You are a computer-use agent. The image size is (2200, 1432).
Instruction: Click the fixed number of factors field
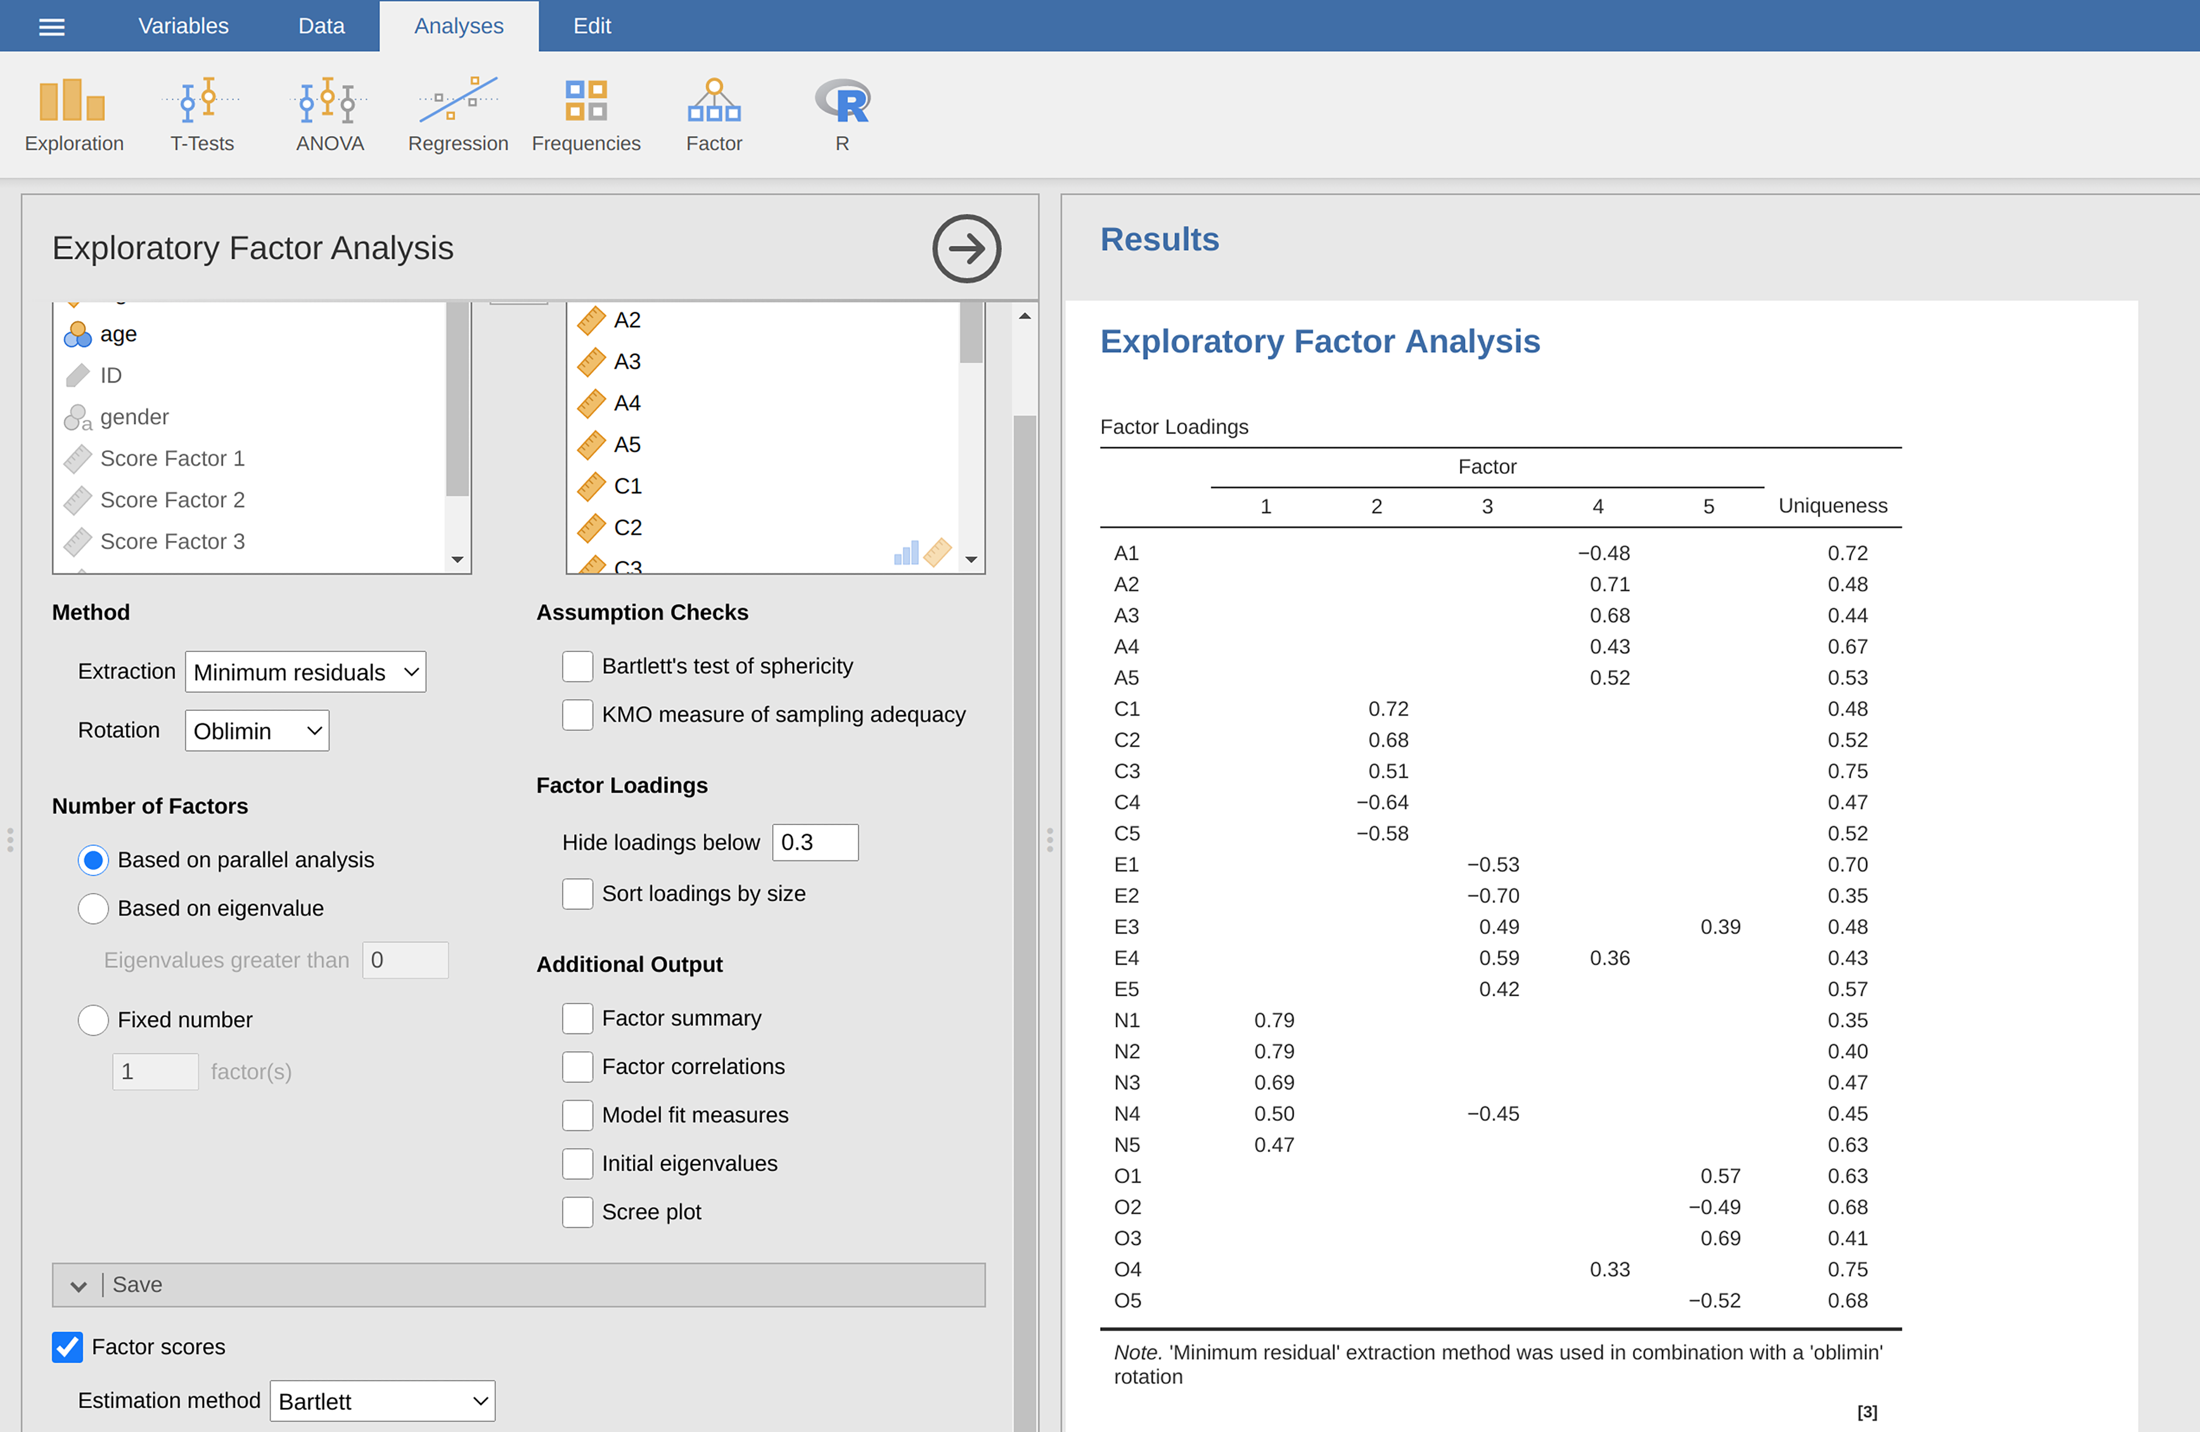[x=156, y=1072]
